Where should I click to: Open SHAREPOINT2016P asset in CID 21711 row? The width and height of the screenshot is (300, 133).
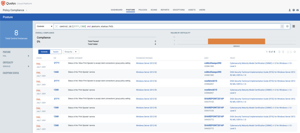point(214,99)
